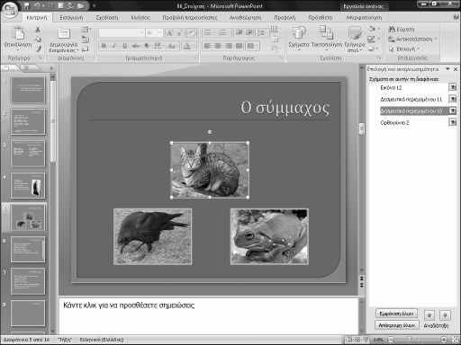Open the Κεντρική ribbon tab
This screenshot has width=461, height=345.
pos(37,18)
